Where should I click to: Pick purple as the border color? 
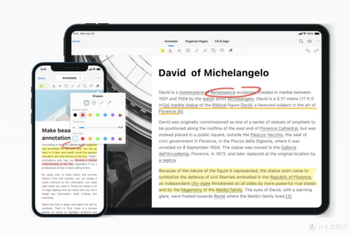click(113, 115)
